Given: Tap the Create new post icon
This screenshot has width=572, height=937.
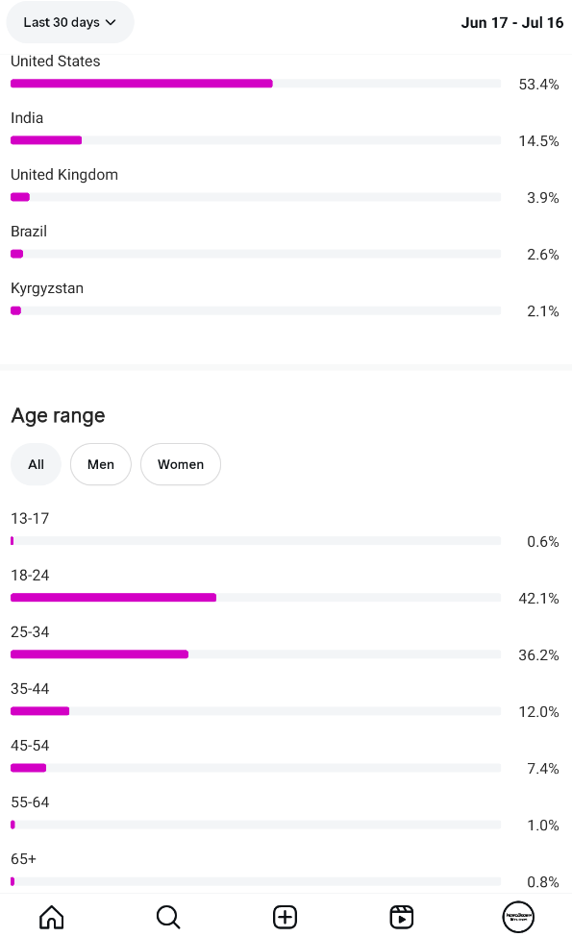Looking at the screenshot, I should 286,917.
